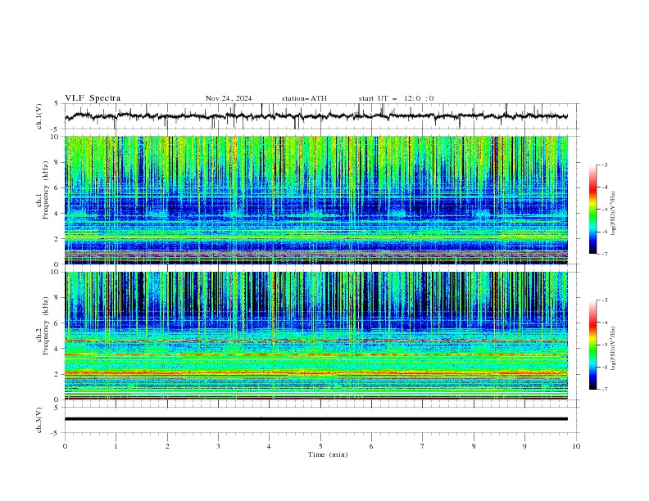
Task: Click the ch.2 color bar "log(PSD)(V²/Hz)" label
Action: [614, 348]
